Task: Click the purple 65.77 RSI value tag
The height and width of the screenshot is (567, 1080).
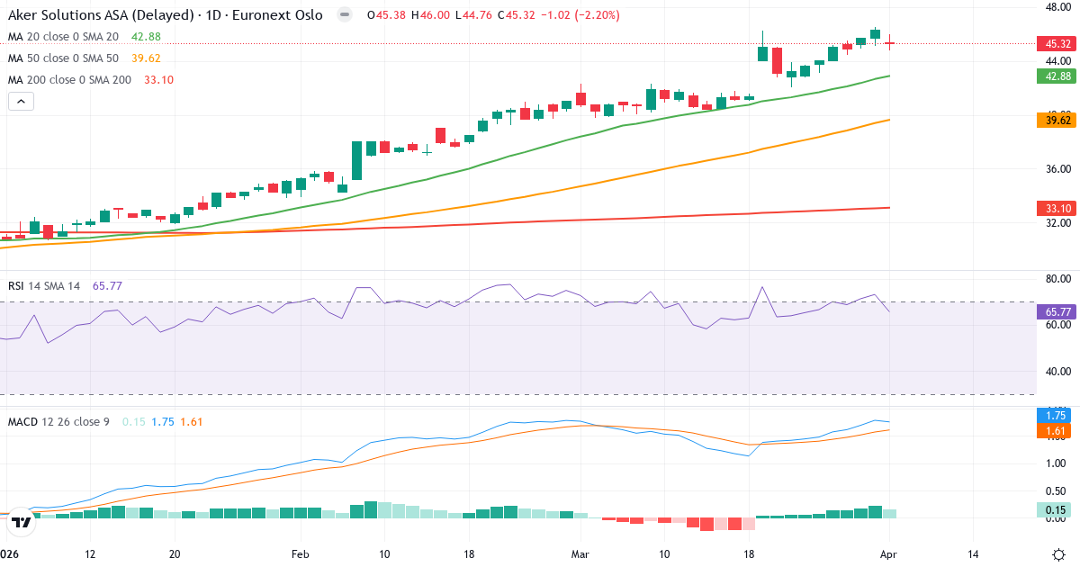Action: [1057, 312]
